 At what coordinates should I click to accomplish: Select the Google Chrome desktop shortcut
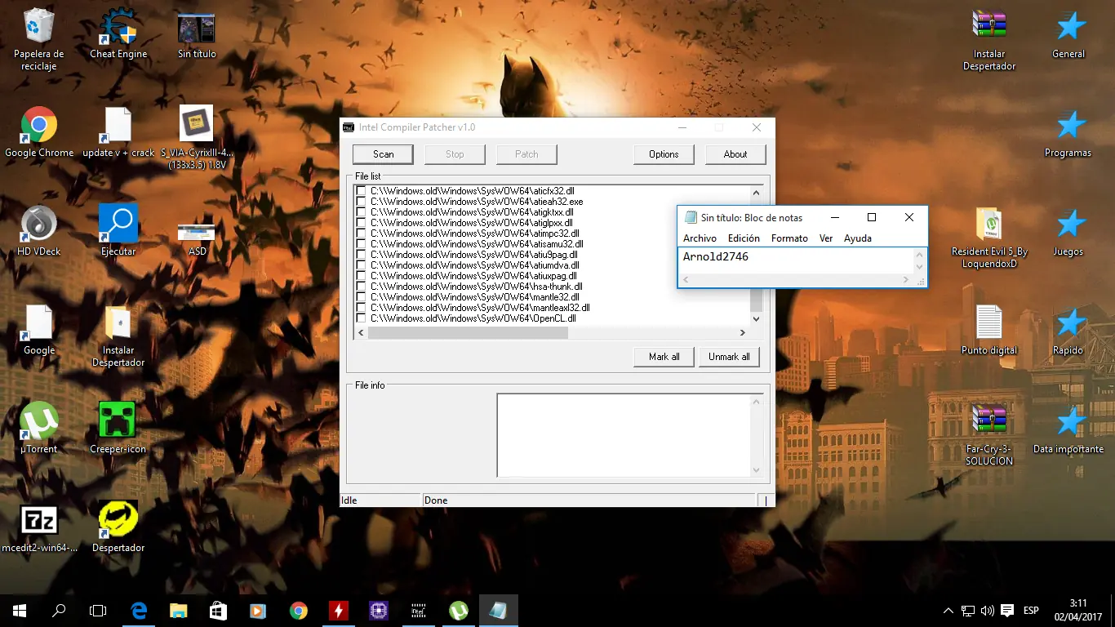pyautogui.click(x=39, y=132)
